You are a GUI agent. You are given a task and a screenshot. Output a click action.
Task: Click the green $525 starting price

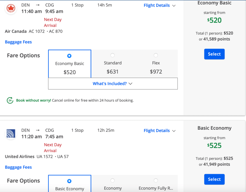[214, 146]
